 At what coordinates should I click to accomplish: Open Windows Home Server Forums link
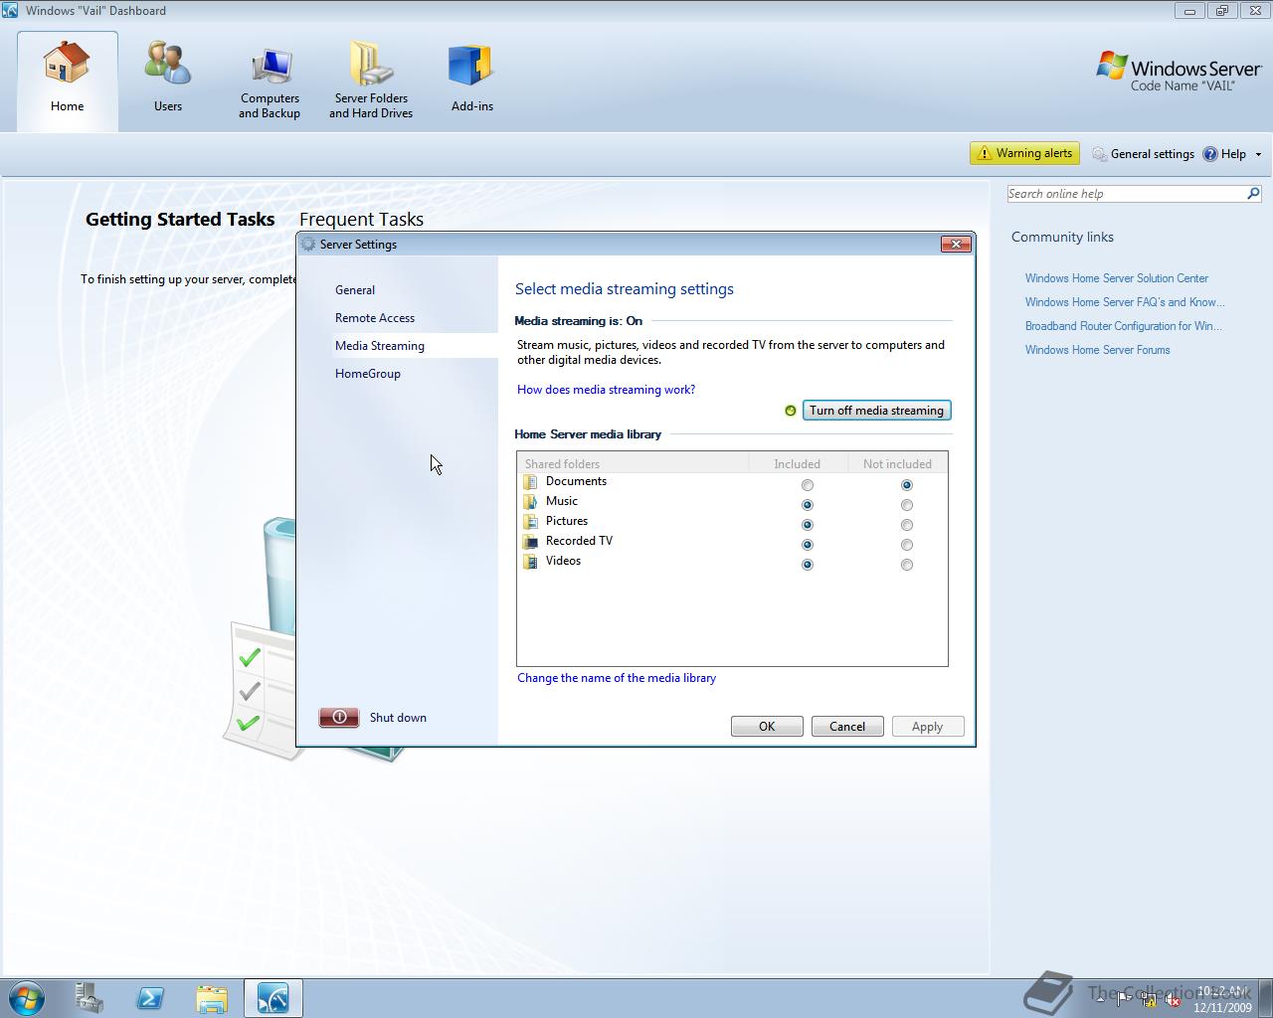click(1098, 350)
